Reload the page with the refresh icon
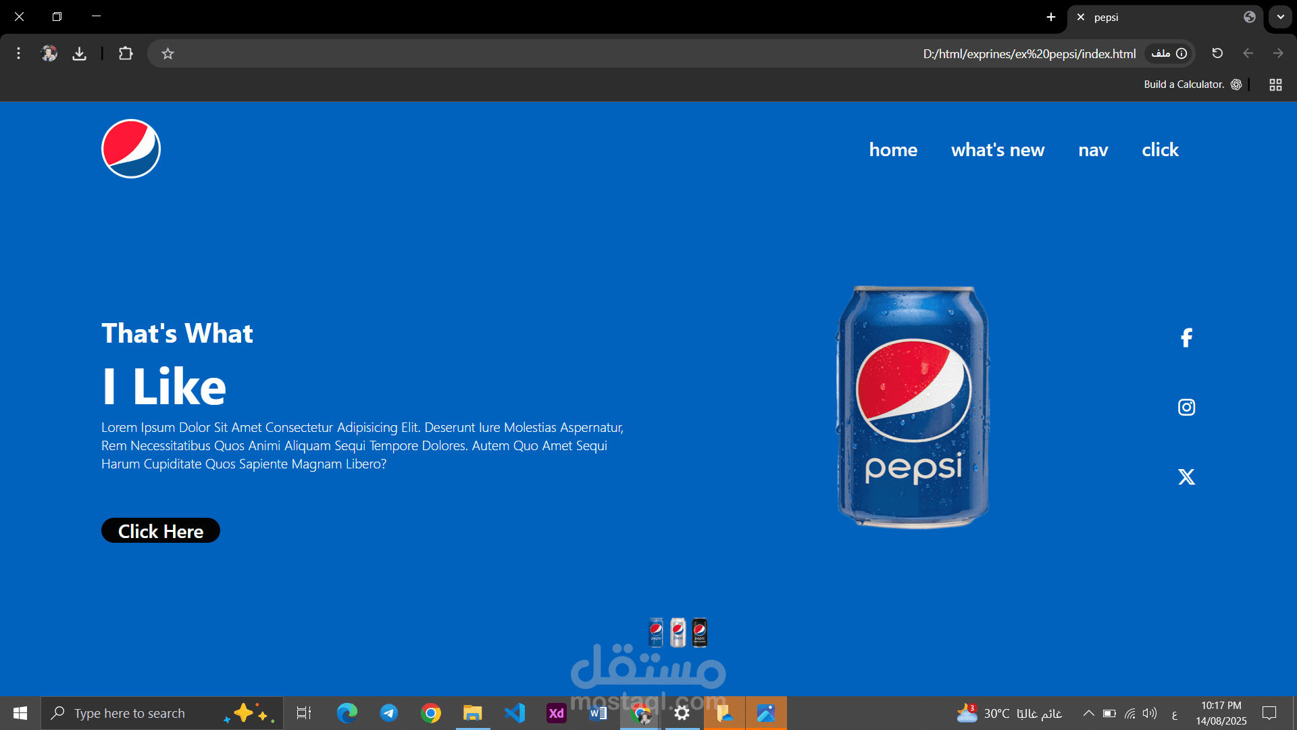1297x730 pixels. (x=1217, y=53)
